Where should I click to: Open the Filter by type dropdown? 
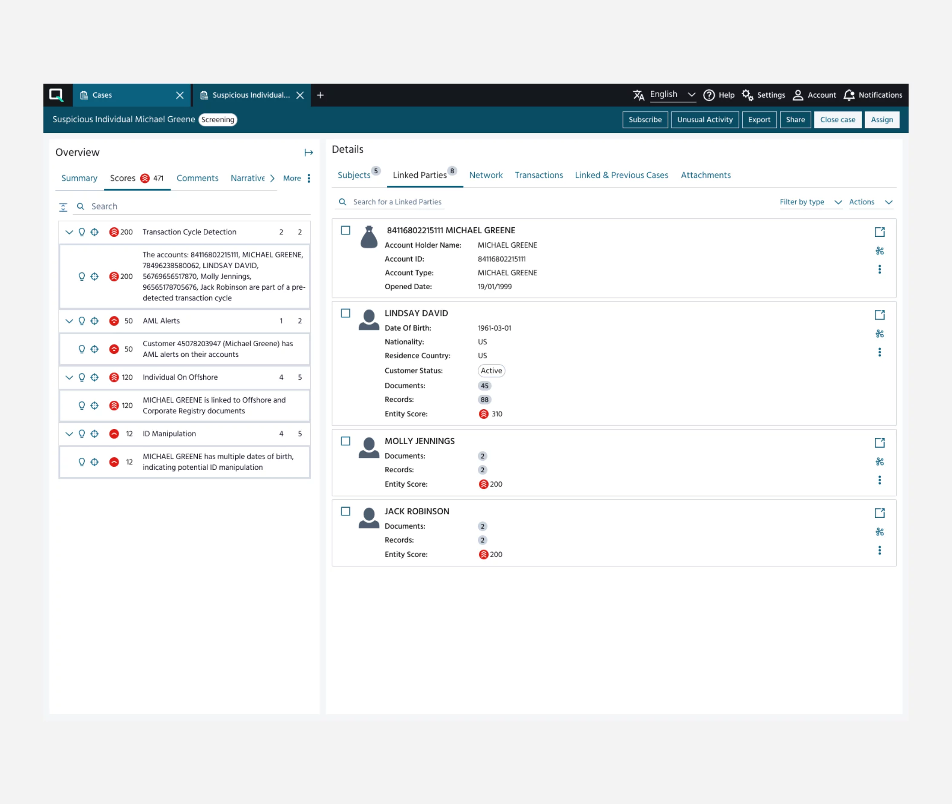(810, 202)
